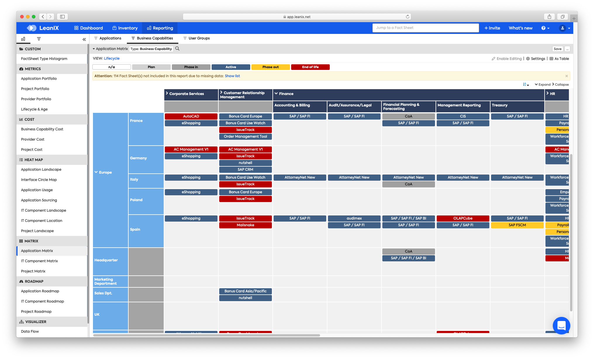The width and height of the screenshot is (594, 359).
Task: Expand the Corporate Services column
Action: tap(167, 94)
